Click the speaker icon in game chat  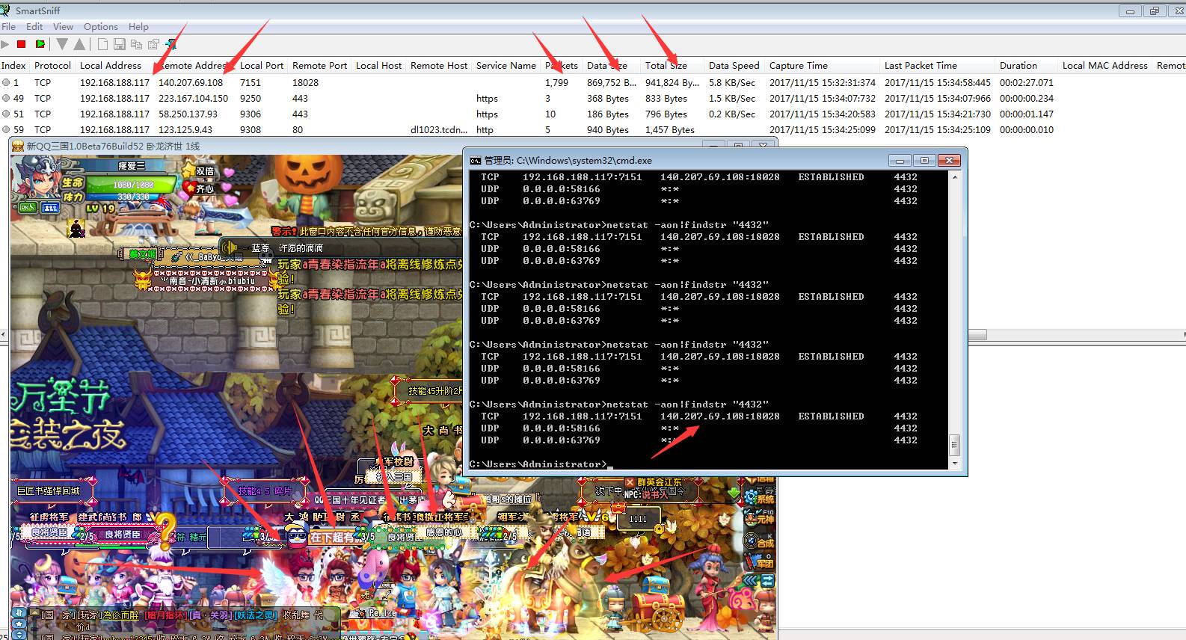tap(231, 247)
